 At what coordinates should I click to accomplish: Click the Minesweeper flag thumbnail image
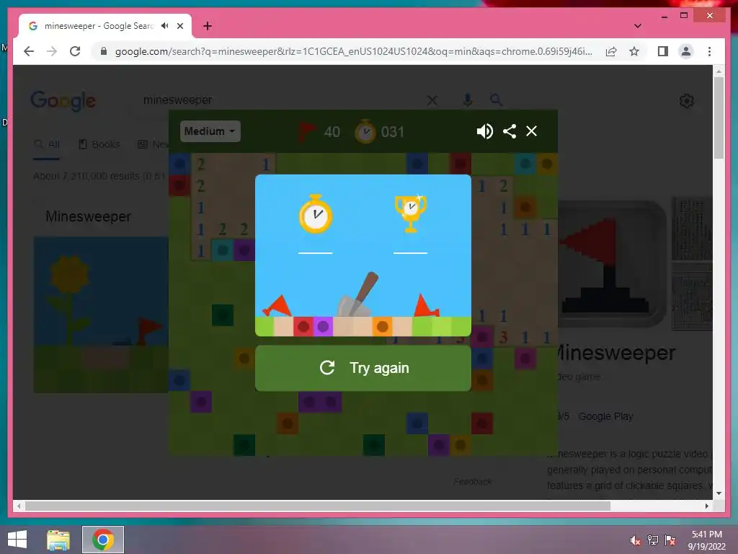click(612, 263)
